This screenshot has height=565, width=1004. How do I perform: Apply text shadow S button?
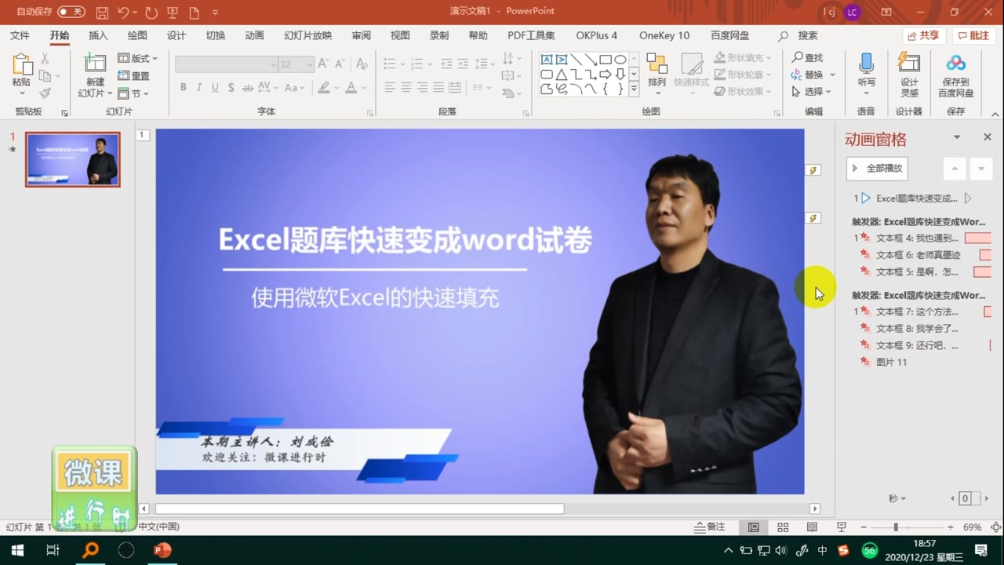(x=231, y=87)
